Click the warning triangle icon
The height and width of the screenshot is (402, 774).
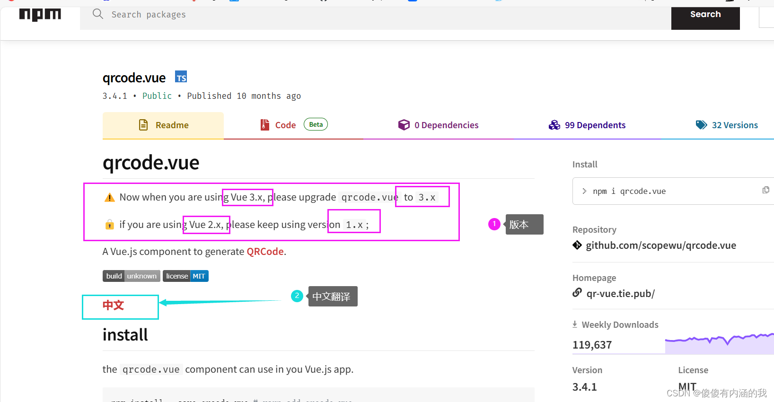tap(110, 197)
